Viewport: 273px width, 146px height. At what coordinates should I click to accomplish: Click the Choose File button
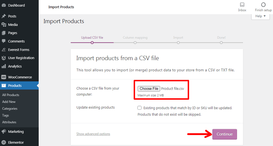point(149,89)
